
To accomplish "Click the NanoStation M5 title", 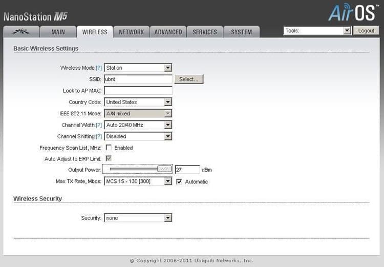I will click(x=35, y=17).
